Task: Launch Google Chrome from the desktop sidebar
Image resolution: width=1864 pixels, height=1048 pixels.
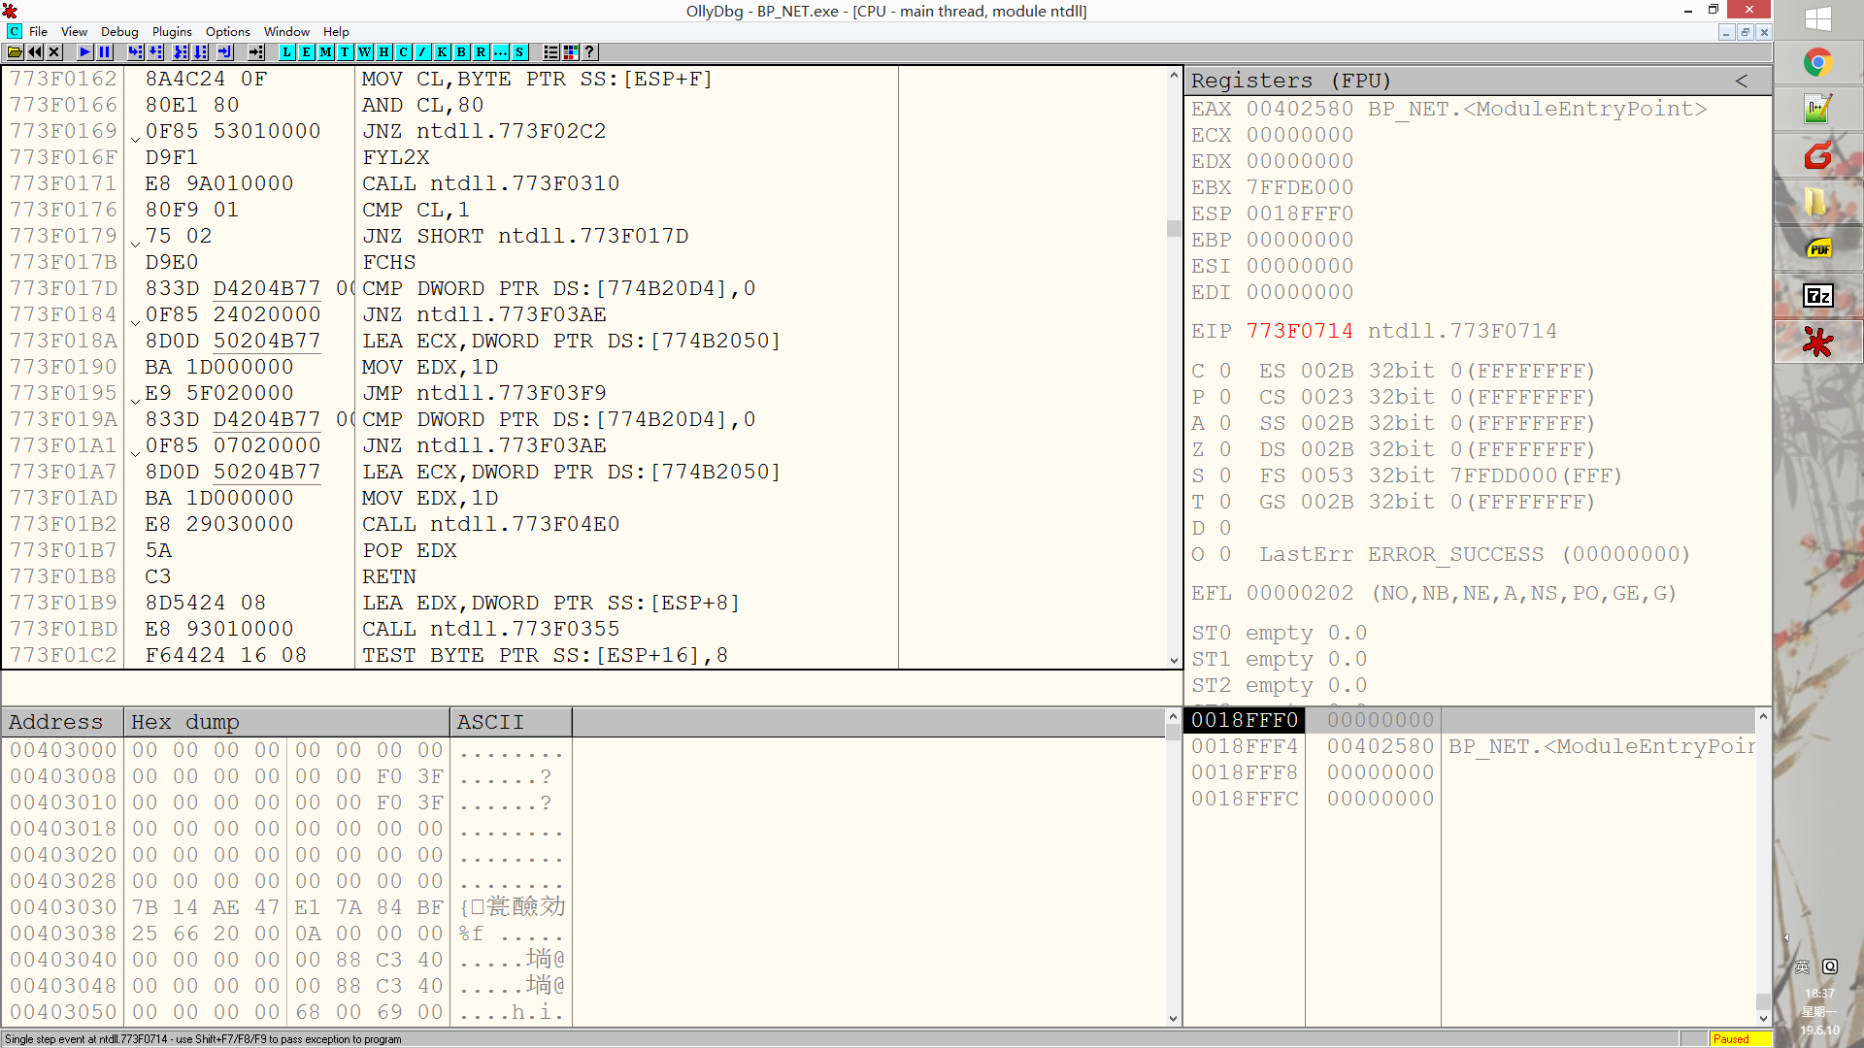Action: pyautogui.click(x=1817, y=62)
